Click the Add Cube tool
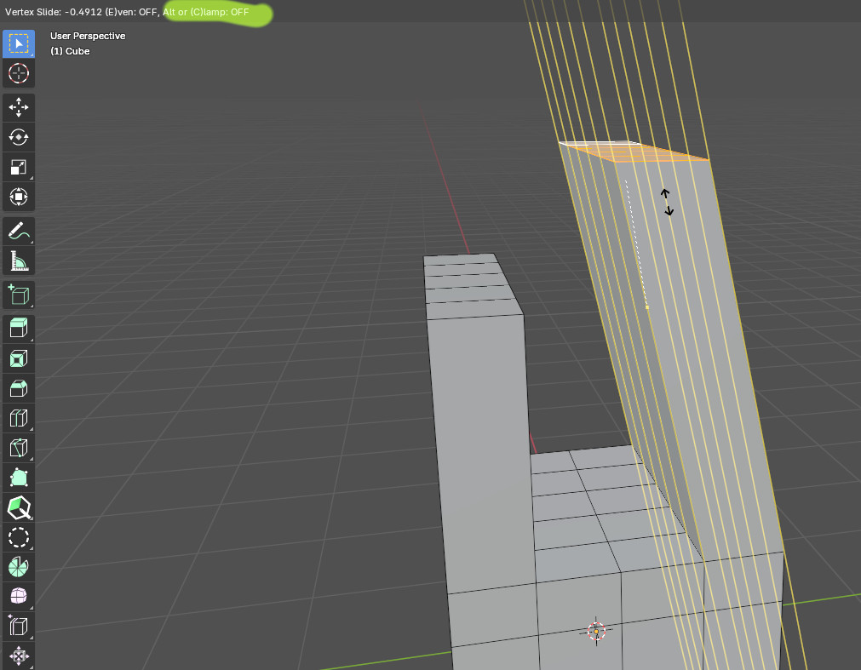This screenshot has width=861, height=670. tap(19, 295)
